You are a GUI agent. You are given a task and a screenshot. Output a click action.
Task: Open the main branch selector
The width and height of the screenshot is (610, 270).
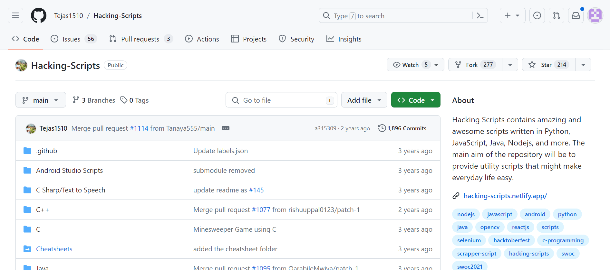point(41,100)
